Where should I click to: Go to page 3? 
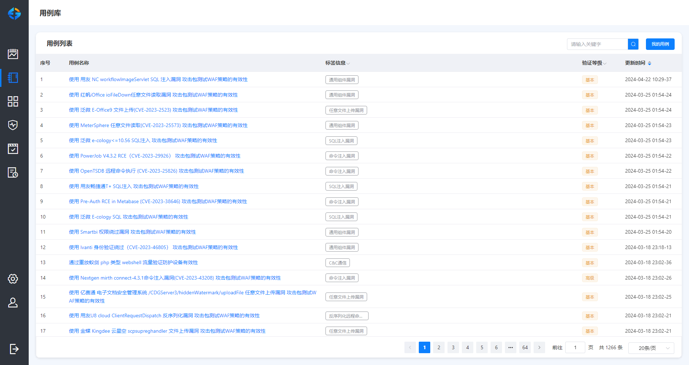[453, 347]
